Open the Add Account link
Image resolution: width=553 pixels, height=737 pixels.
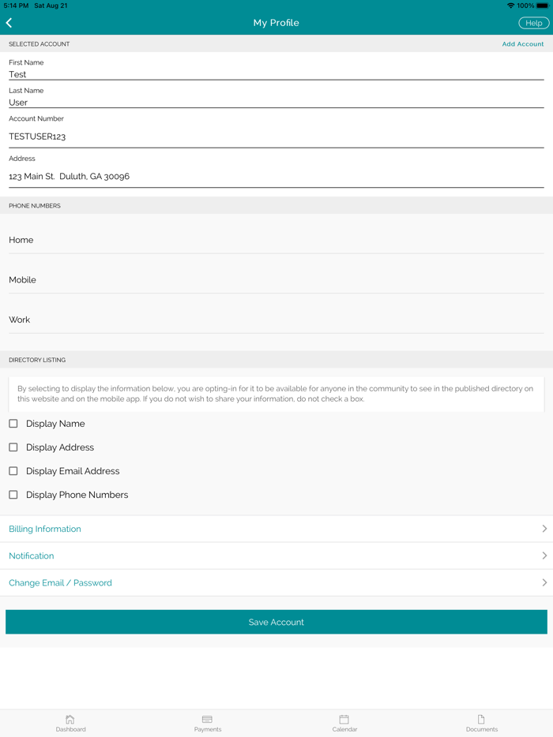click(x=523, y=43)
